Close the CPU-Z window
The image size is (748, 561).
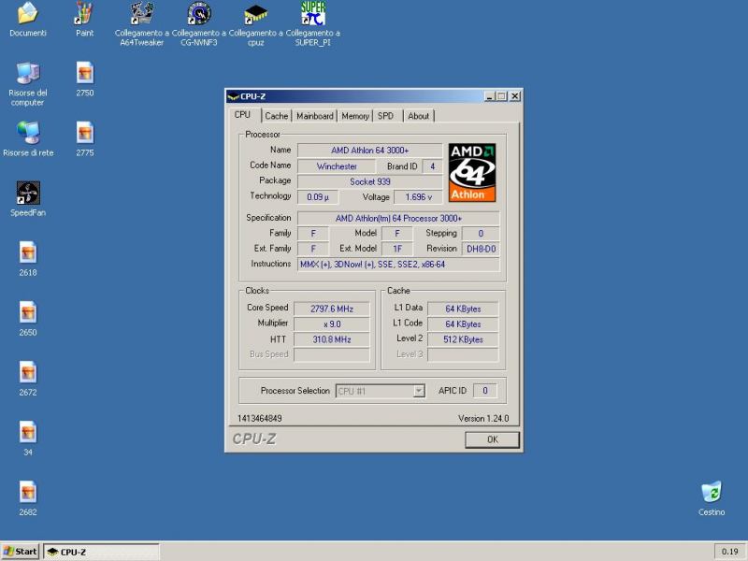pos(515,96)
